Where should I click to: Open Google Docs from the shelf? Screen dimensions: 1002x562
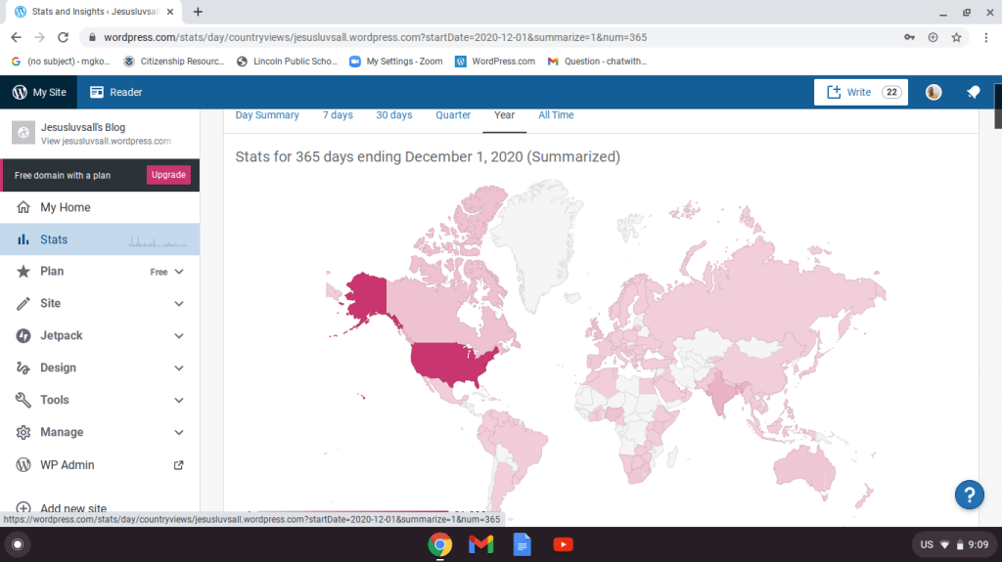pos(522,544)
